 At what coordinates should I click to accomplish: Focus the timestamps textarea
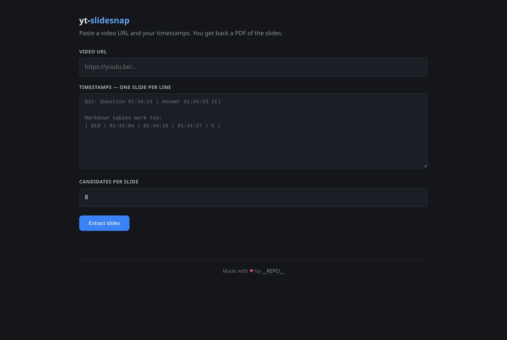tap(253, 131)
